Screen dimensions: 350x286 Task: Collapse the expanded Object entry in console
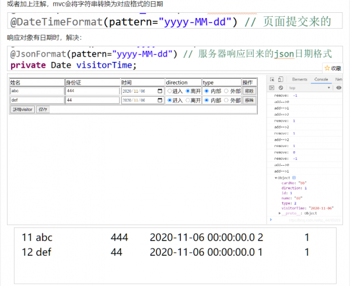[x=275, y=177]
